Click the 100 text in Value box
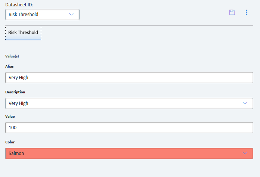 [13, 127]
